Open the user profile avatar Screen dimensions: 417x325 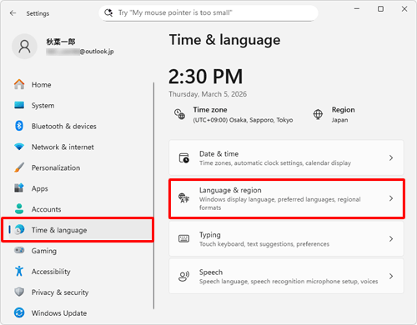tap(24, 47)
